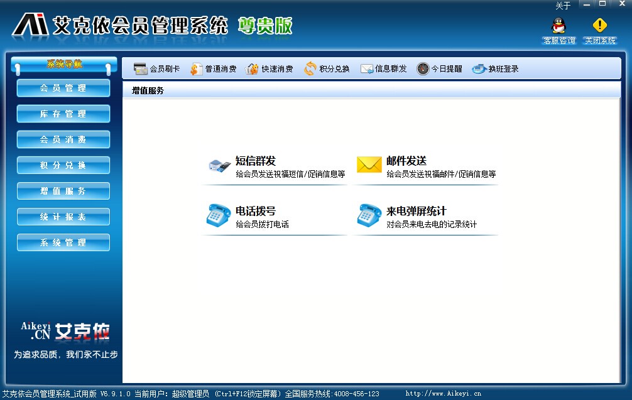This screenshot has height=400, width=632.
Task: Click the 信息群发 envelope icon
Action: pos(367,69)
